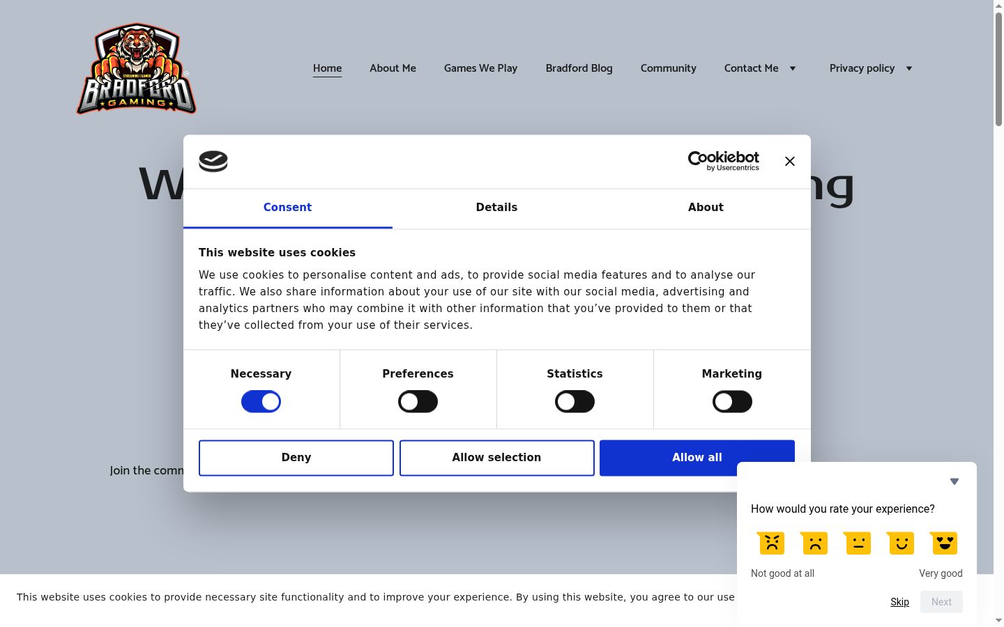Click the Cookiebot round logo icon
The height and width of the screenshot is (627, 1004).
[213, 161]
